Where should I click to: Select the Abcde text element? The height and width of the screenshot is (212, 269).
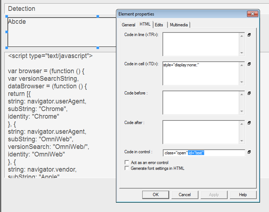coord(17,22)
